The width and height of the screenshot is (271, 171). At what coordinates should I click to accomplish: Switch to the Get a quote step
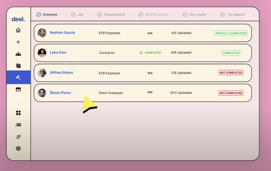(197, 15)
